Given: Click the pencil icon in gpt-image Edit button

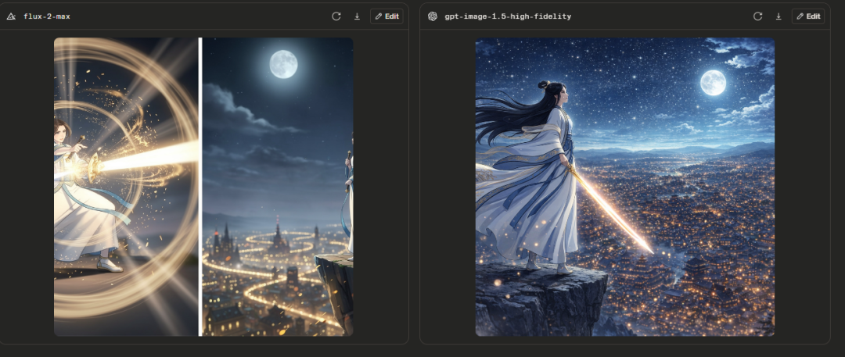Looking at the screenshot, I should click(x=800, y=16).
